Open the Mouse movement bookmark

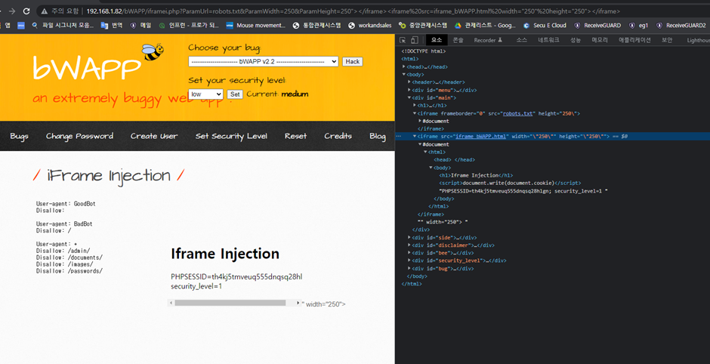tap(256, 26)
